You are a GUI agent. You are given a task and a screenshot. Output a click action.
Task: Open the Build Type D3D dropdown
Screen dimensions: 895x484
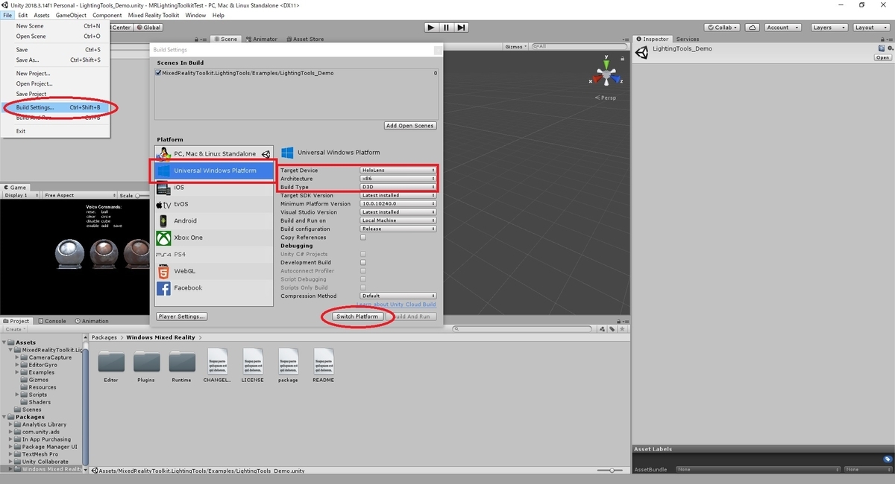(x=398, y=187)
